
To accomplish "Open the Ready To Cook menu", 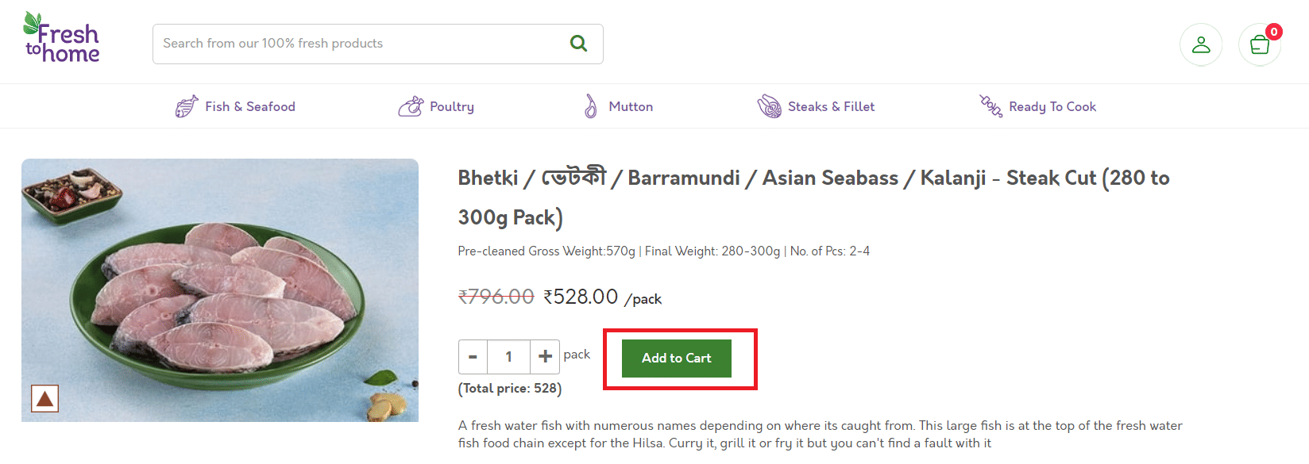I will (1052, 106).
